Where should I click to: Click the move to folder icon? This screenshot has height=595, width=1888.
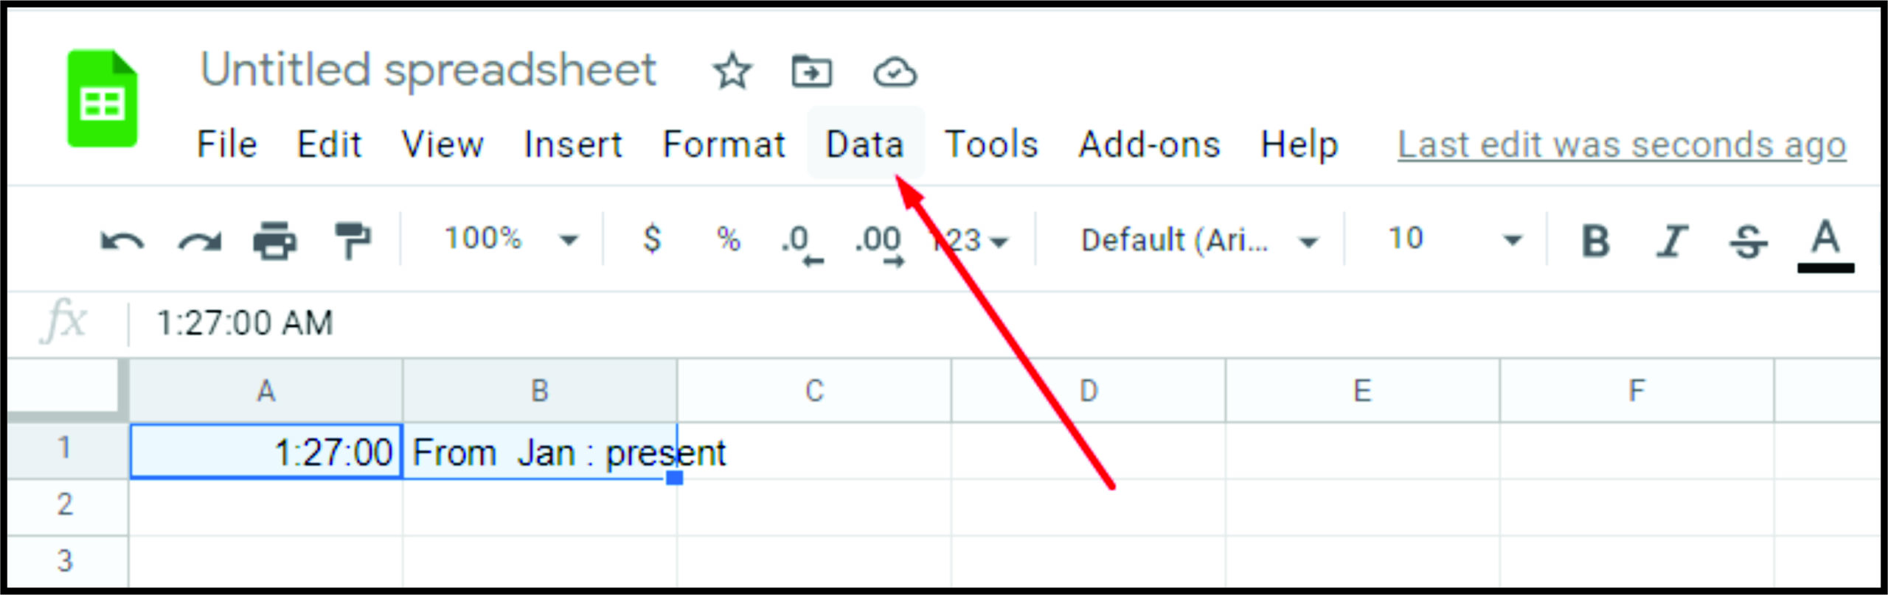(811, 72)
